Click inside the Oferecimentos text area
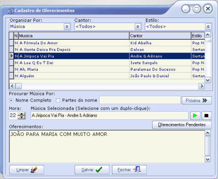The image size is (218, 179). pyautogui.click(x=107, y=147)
